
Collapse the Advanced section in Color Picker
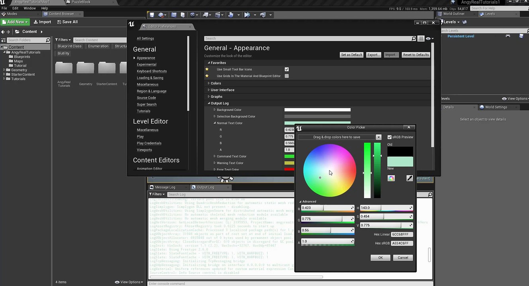click(x=300, y=202)
